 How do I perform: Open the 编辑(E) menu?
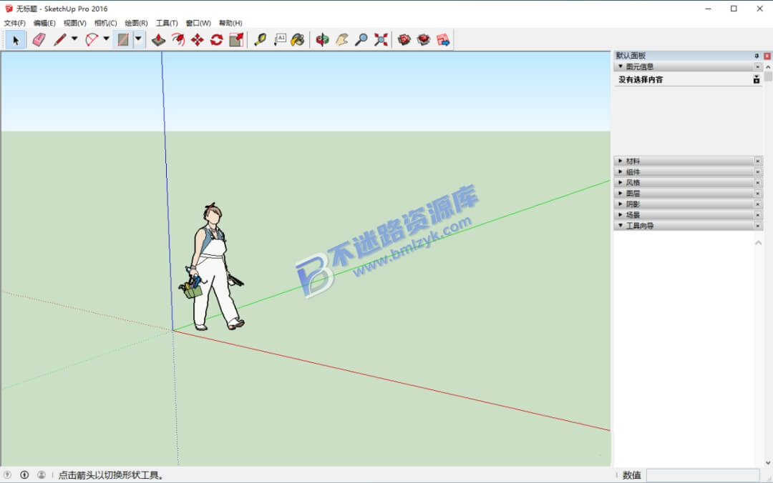tap(44, 23)
